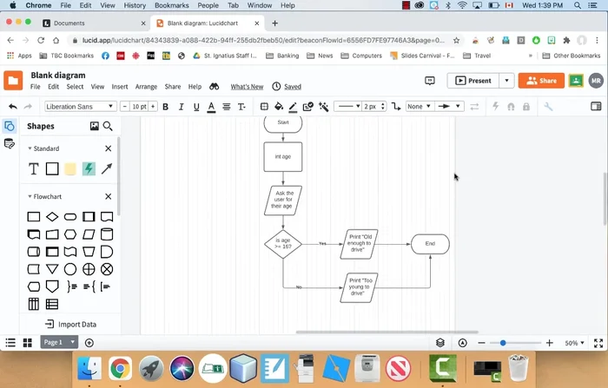Pick the yellow sticky note shape
The image size is (608, 388).
[x=70, y=169]
